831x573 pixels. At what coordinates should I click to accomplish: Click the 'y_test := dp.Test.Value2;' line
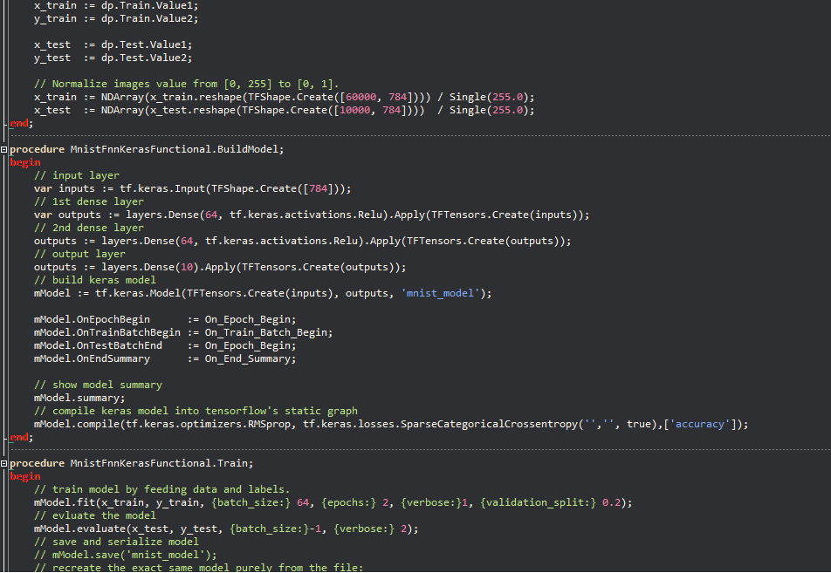tap(113, 58)
